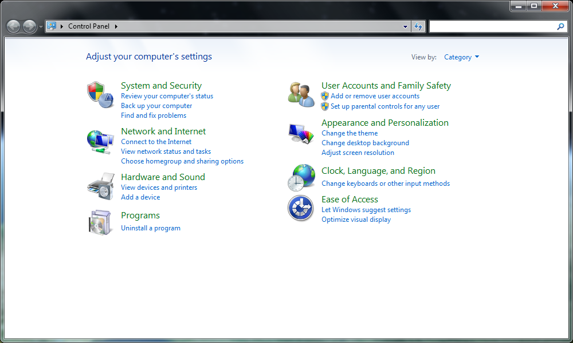This screenshot has height=343, width=573.
Task: Open the View by Category dropdown
Action: (461, 57)
